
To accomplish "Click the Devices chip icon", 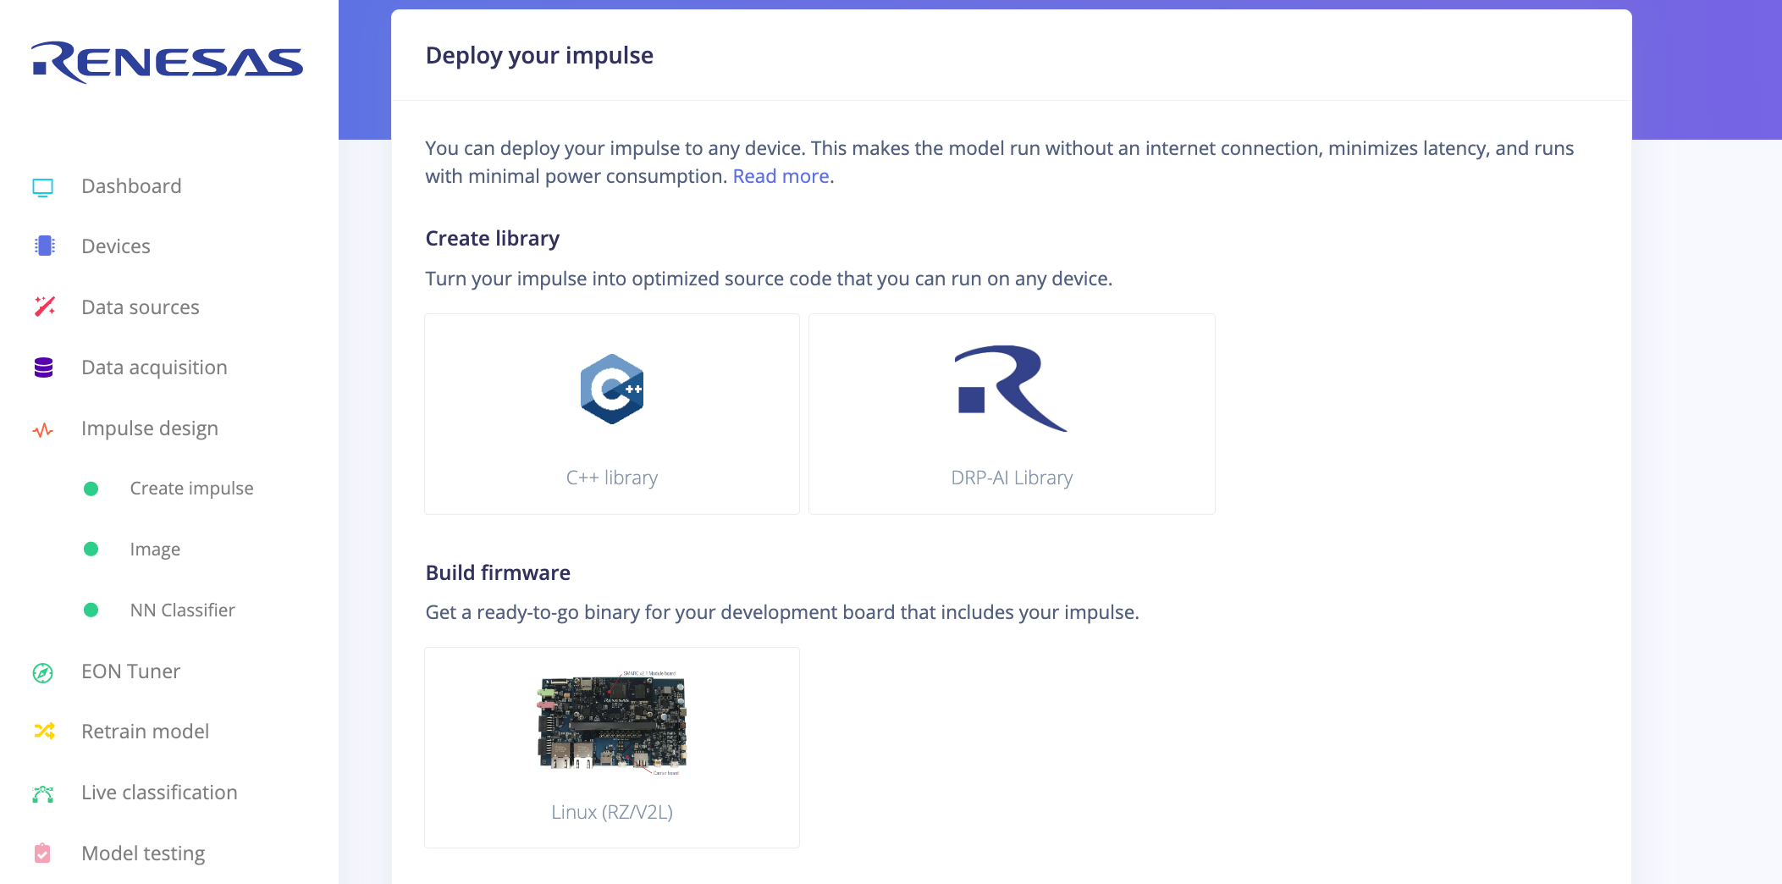I will pos(44,246).
